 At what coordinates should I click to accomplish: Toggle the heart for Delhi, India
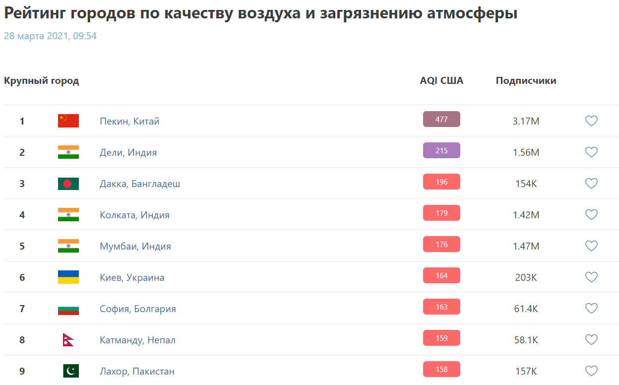(x=591, y=152)
